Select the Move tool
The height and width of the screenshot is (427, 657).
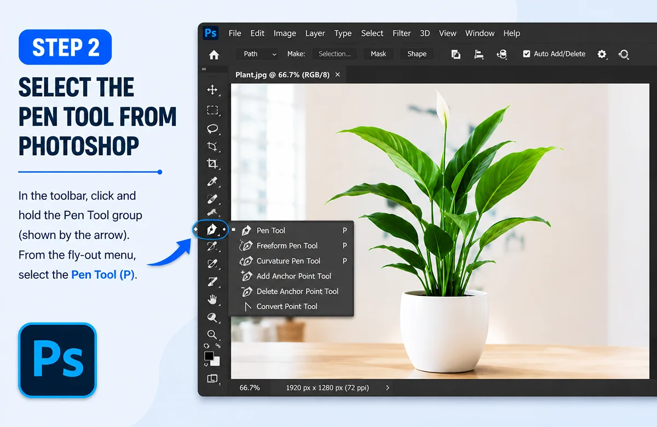(212, 90)
